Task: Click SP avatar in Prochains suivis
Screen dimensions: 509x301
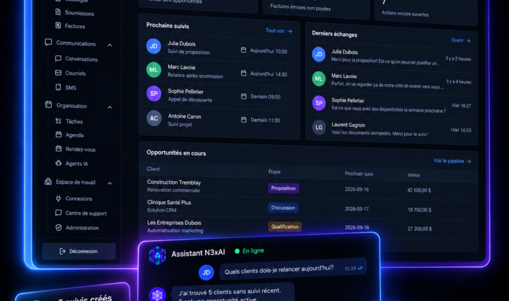Action: (x=154, y=93)
